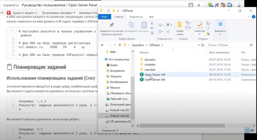Screen dimensions: 257x140
Task: Open Аудио и видео bookmark in browser
Action: [x=22, y=13]
